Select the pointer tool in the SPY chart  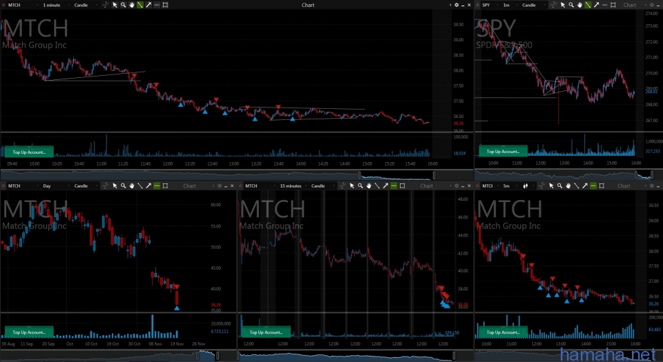pyautogui.click(x=563, y=5)
